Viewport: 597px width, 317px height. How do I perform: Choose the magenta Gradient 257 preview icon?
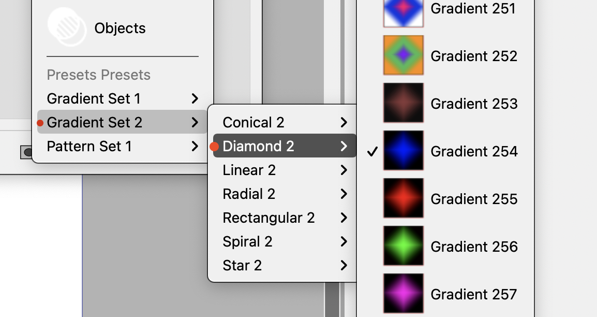403,294
